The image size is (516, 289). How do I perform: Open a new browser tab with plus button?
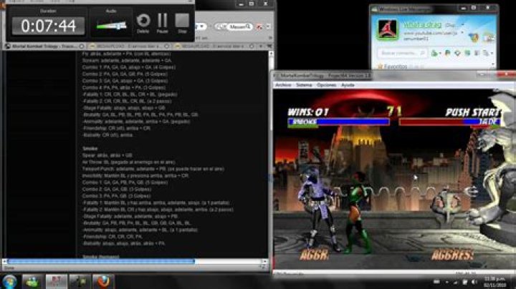pos(261,46)
